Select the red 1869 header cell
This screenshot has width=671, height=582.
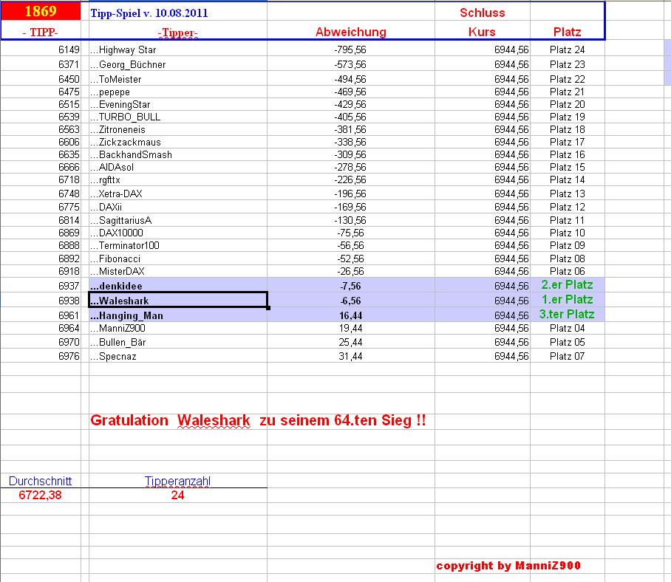pyautogui.click(x=41, y=10)
